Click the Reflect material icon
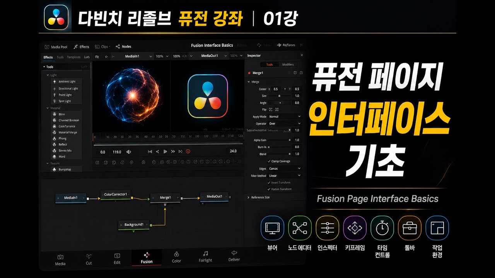The width and height of the screenshot is (495, 278). (55, 144)
